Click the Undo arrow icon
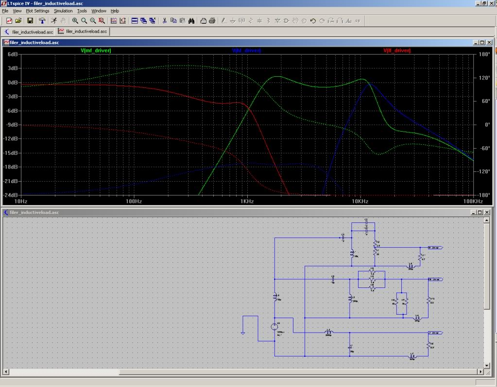The height and width of the screenshot is (387, 497). (313, 21)
